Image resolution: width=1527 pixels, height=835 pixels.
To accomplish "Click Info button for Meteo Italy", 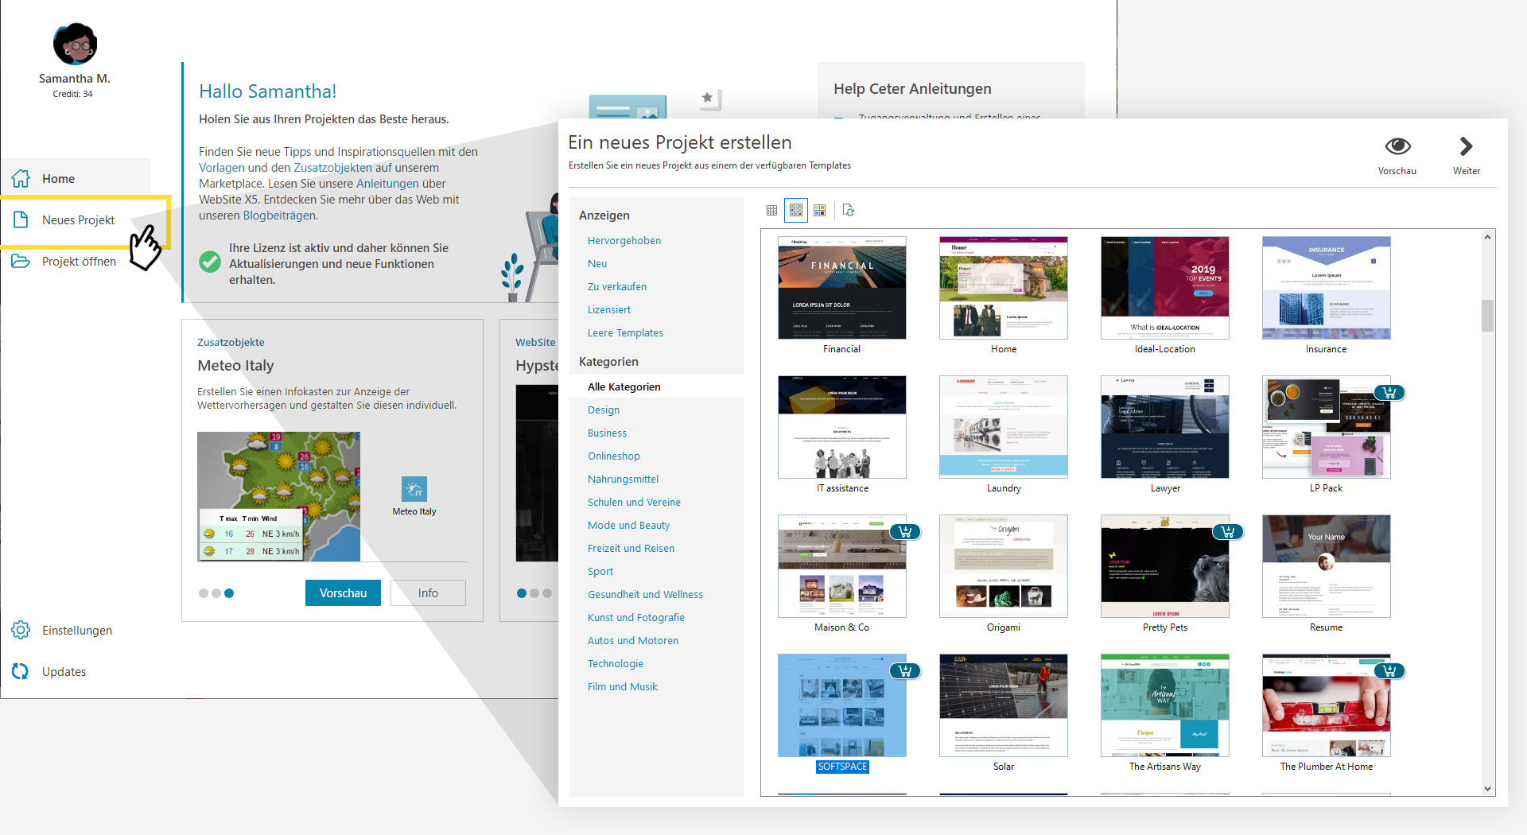I will (x=428, y=593).
